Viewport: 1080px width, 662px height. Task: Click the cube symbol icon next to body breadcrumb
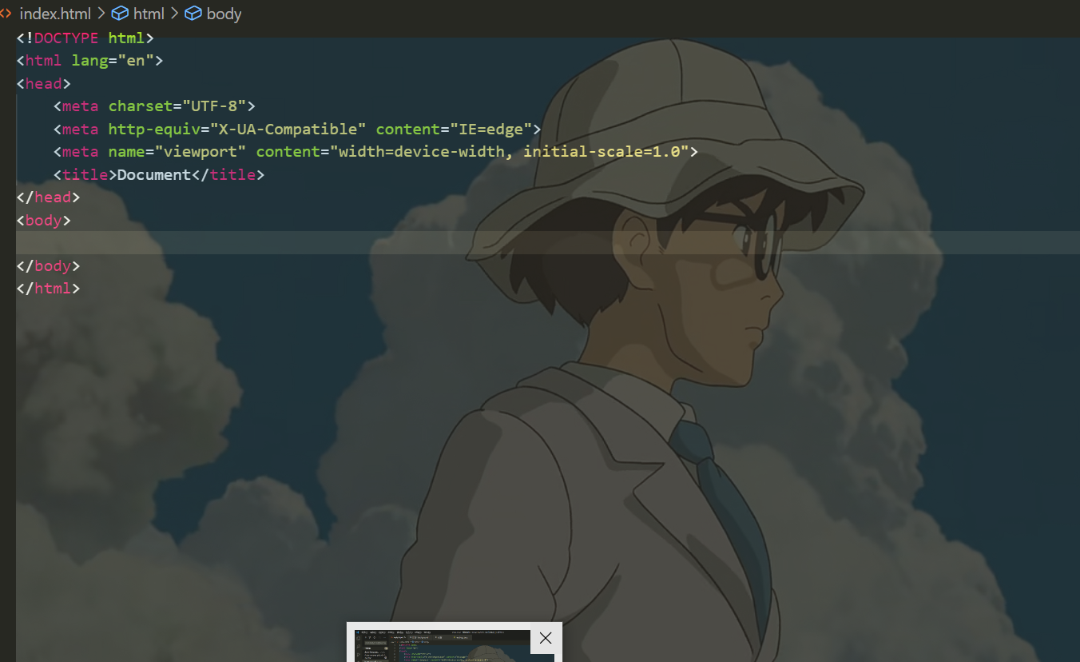(193, 13)
